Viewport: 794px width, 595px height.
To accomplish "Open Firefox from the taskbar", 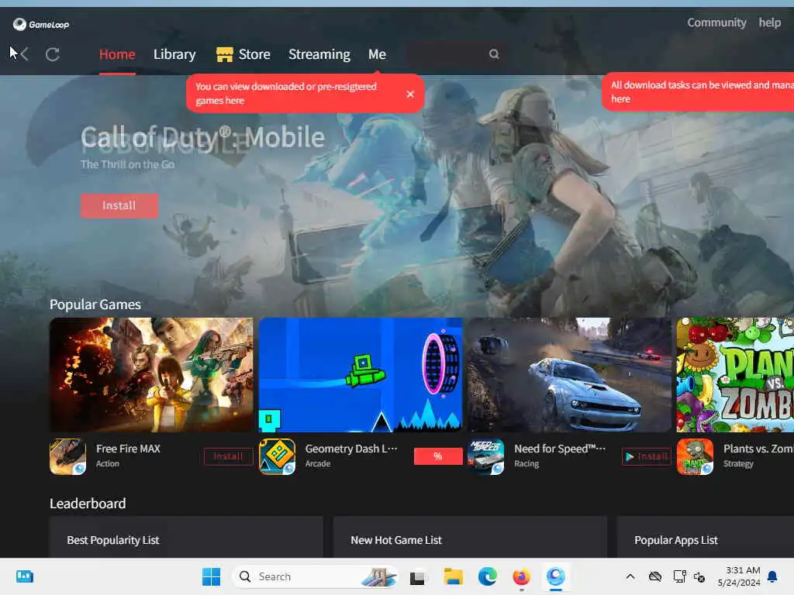I will coord(522,576).
